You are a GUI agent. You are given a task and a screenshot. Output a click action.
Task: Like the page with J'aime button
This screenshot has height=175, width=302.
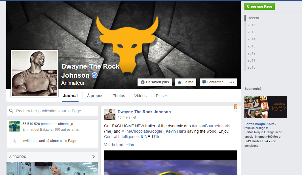pos(186,82)
